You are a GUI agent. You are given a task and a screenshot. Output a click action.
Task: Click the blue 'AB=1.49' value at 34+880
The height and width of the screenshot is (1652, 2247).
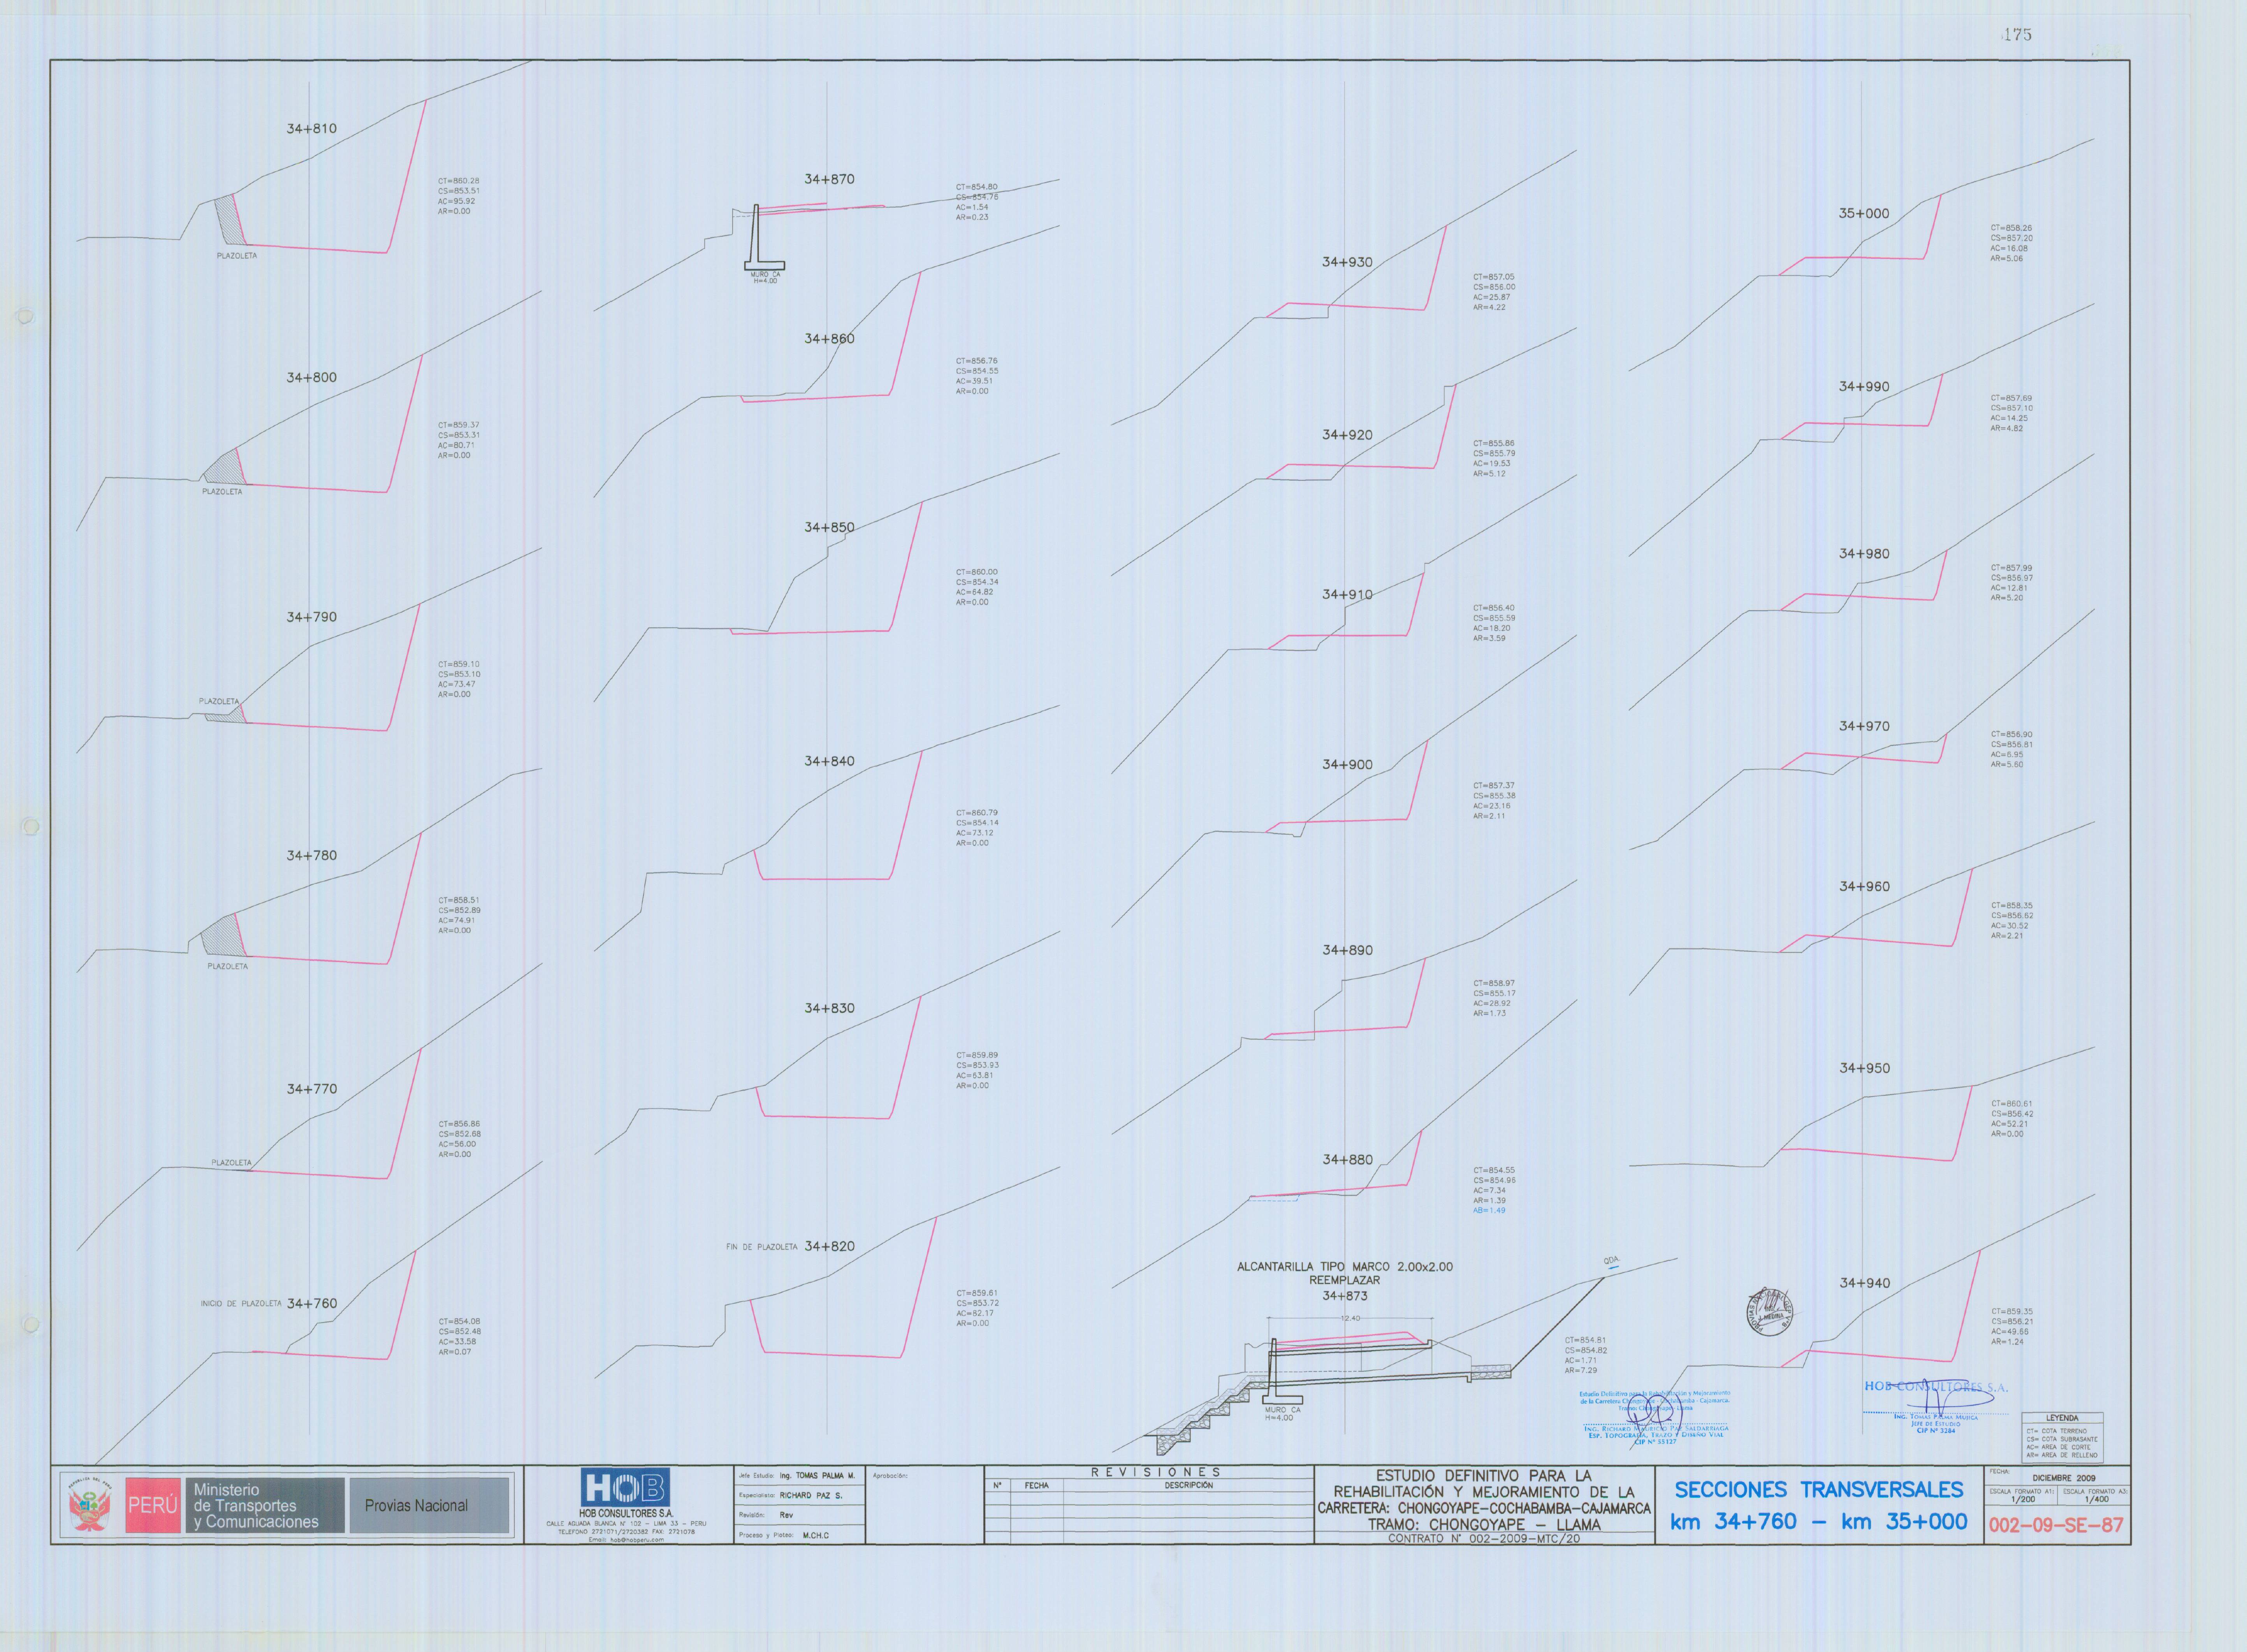click(x=1489, y=1211)
